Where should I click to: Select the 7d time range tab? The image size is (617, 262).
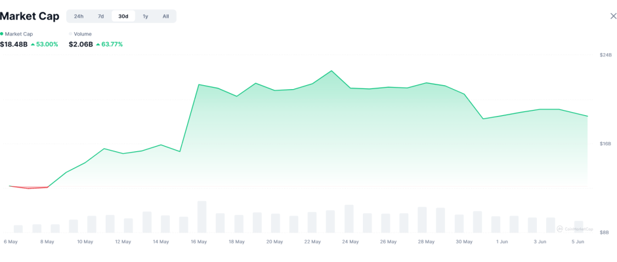(100, 16)
